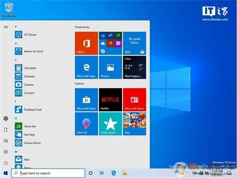Click the letter G group header
Image resolution: width=237 pixels, height=178 pixels.
(x=16, y=118)
